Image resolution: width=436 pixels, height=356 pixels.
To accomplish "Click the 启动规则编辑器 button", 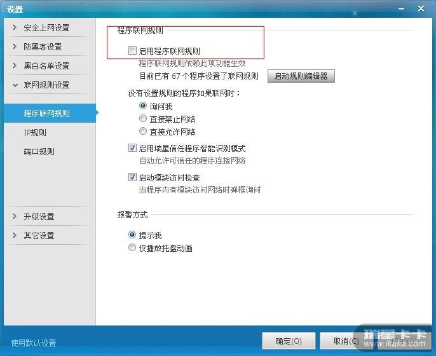I will coord(301,76).
